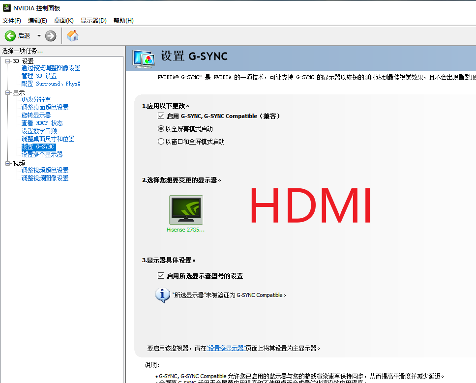Click the G-SYNC page header monitor icon
Viewport: 476px width, 383px height.
tap(144, 57)
